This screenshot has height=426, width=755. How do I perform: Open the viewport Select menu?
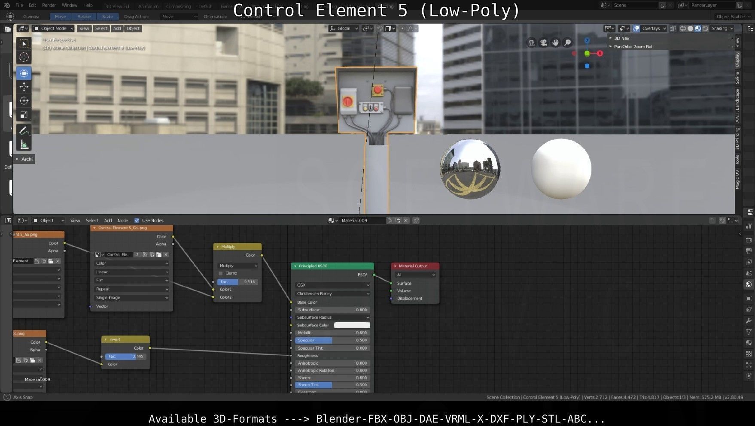click(101, 29)
